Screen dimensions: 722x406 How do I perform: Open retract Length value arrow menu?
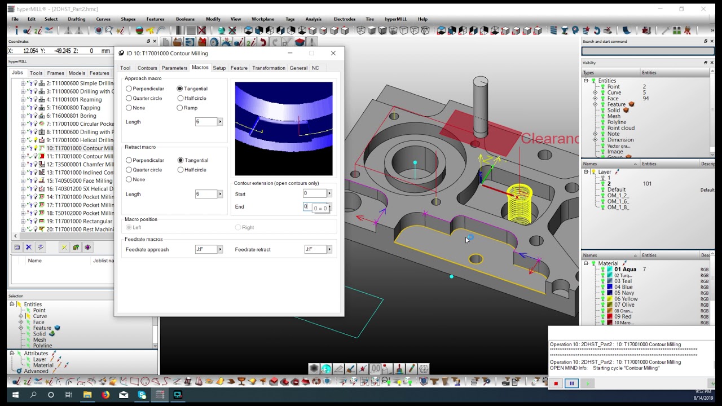click(x=220, y=194)
